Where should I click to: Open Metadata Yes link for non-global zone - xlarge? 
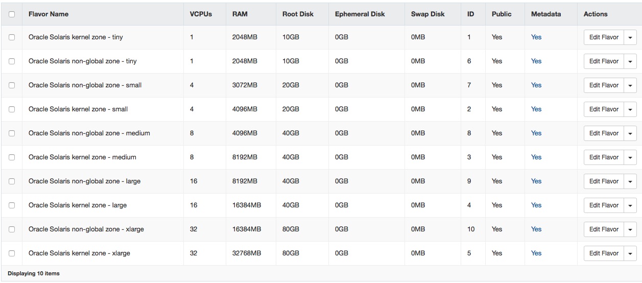(536, 229)
